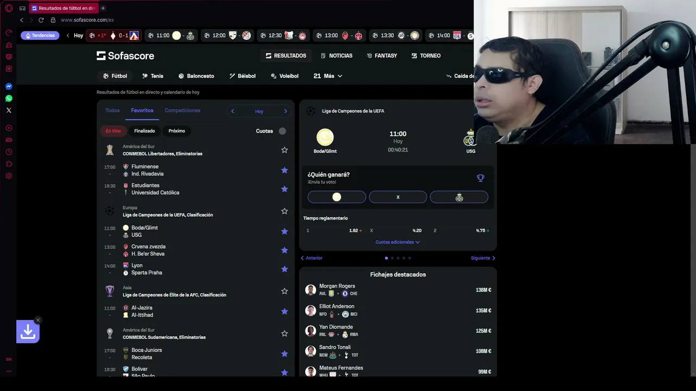Open a new browser tab
The height and width of the screenshot is (391, 696).
(103, 8)
